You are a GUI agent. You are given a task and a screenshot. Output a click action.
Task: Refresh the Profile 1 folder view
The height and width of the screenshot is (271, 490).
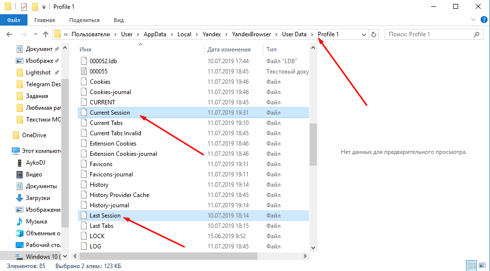374,34
